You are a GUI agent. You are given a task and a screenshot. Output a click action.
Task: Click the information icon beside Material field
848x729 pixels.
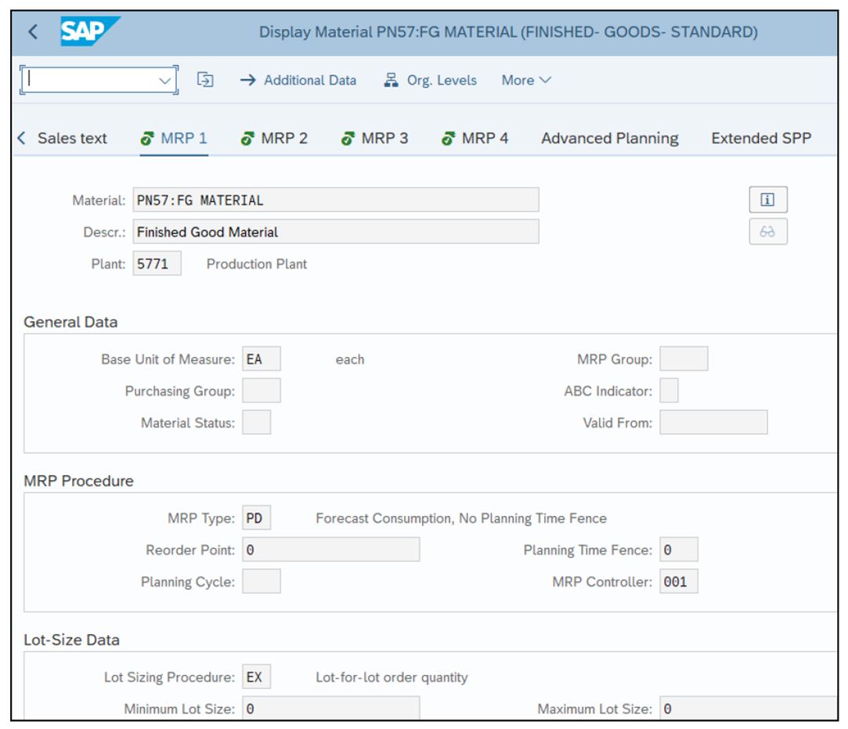pyautogui.click(x=767, y=200)
